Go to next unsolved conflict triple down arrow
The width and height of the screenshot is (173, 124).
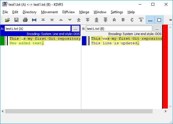point(105,20)
